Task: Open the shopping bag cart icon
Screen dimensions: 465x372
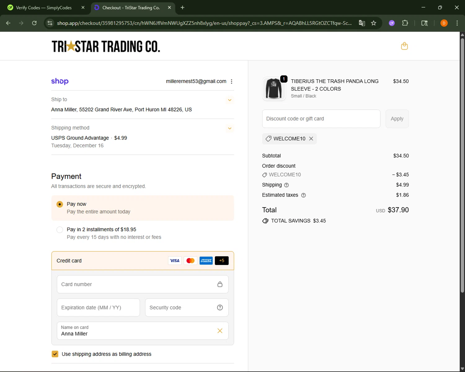Action: click(x=404, y=46)
